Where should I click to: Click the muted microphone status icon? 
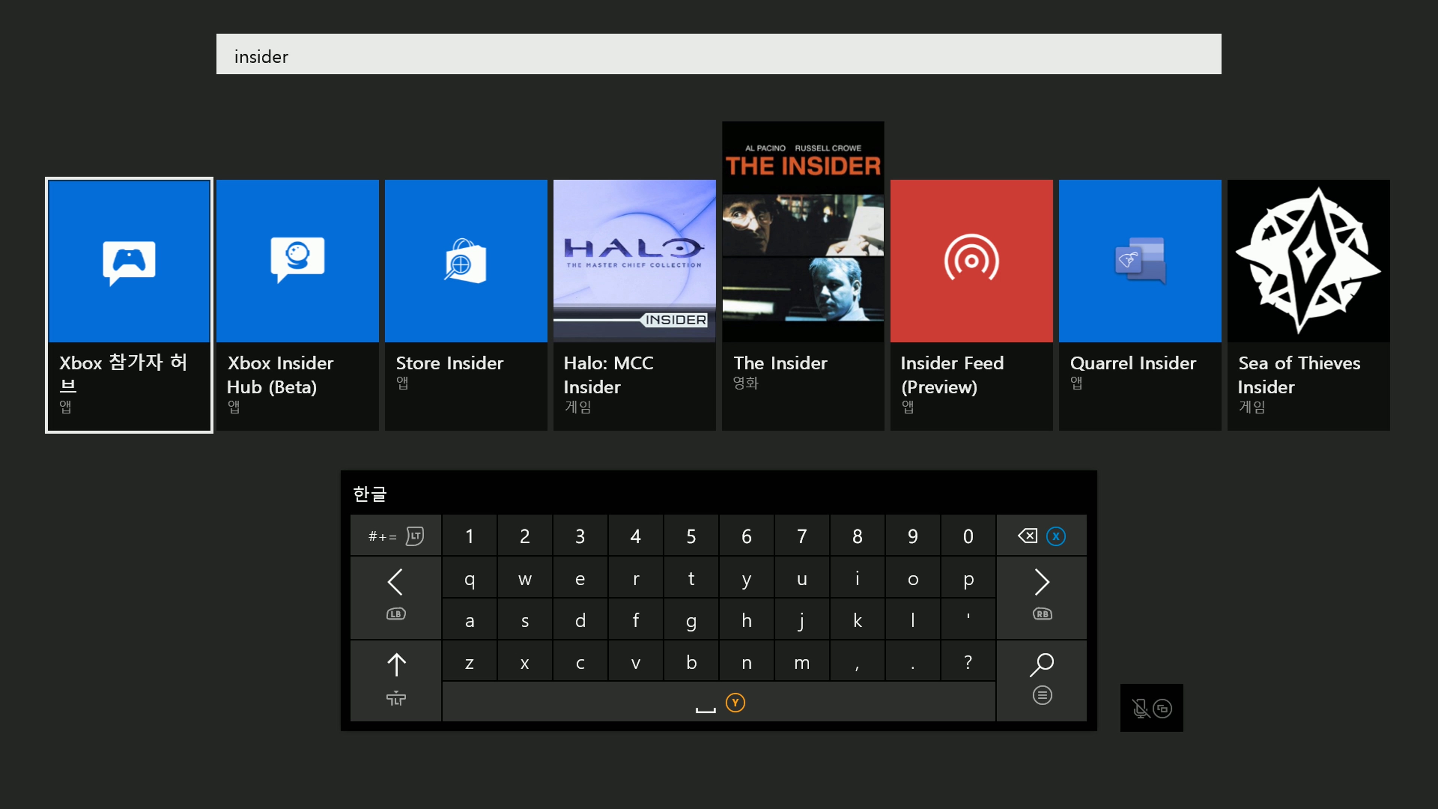[x=1140, y=709]
